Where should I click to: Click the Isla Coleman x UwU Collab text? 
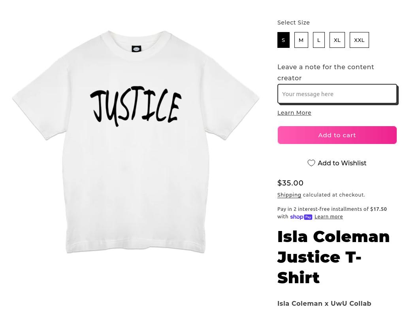(324, 303)
